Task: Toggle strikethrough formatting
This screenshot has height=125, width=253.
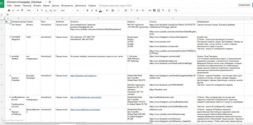Action: tap(96, 10)
